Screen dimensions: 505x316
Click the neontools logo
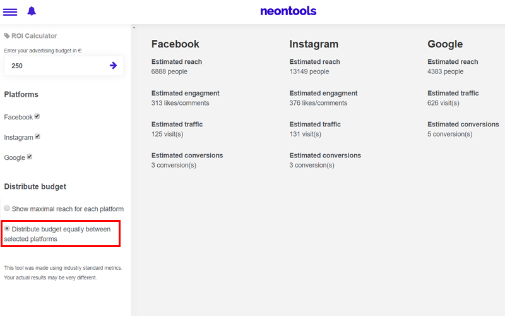[x=288, y=11]
